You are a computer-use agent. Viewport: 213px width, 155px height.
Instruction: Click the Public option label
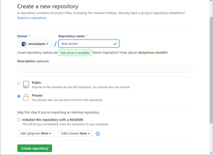tap(37, 82)
